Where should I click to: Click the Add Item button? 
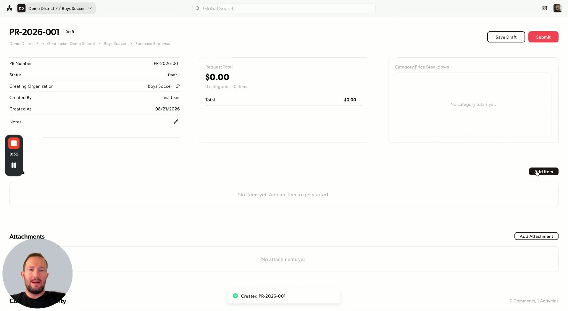pyautogui.click(x=543, y=171)
